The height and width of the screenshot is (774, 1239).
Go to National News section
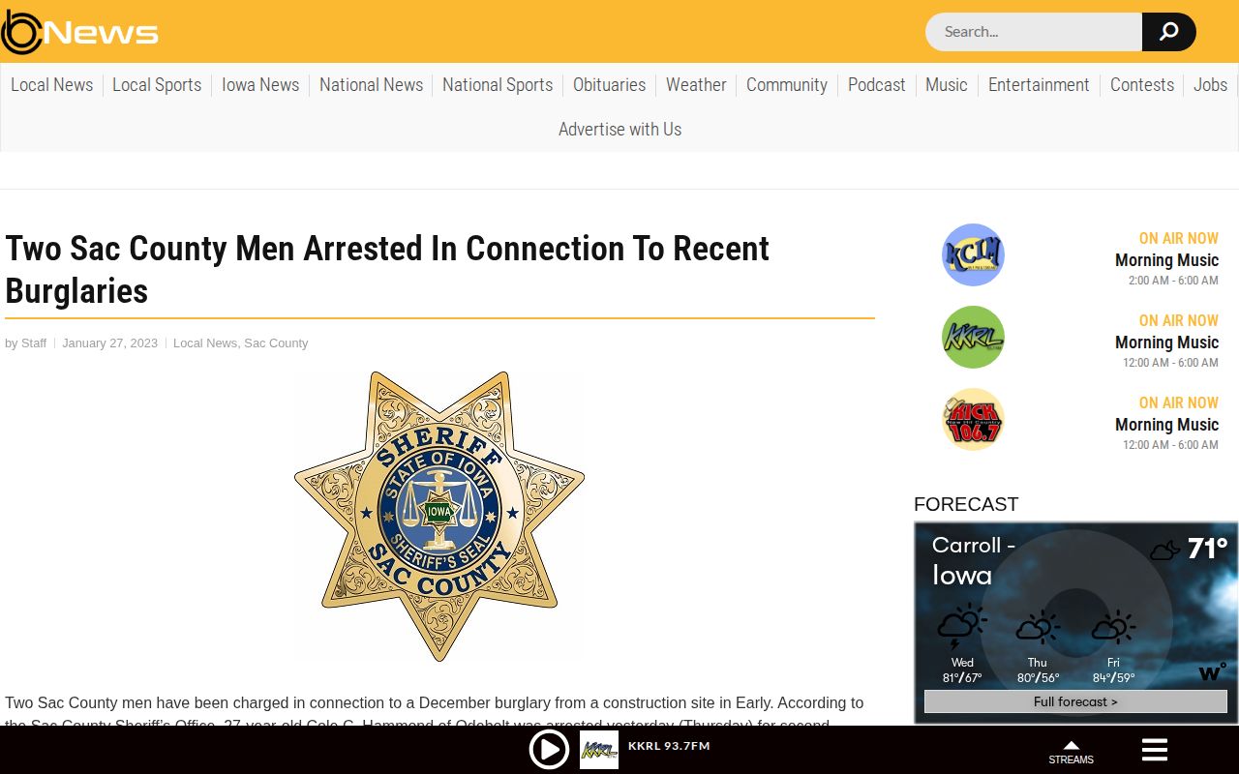372,85
